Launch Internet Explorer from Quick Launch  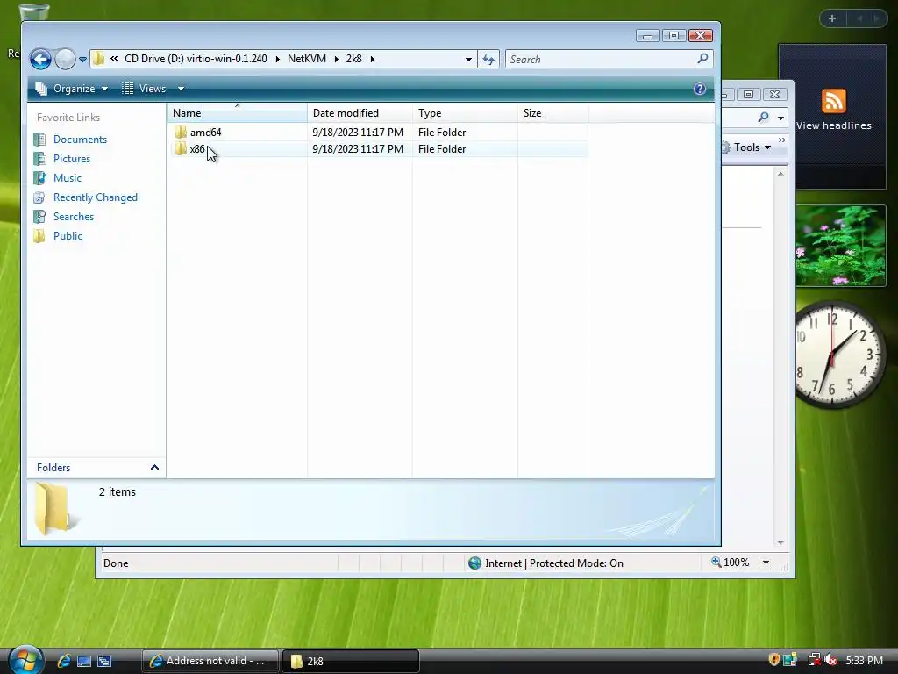click(x=63, y=661)
